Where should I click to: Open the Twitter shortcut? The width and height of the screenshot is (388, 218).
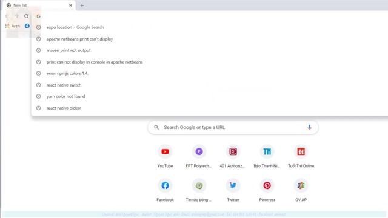pos(233,190)
